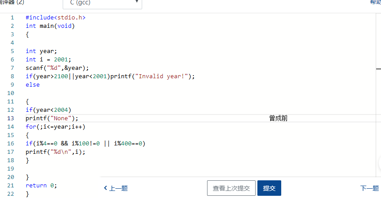Image resolution: width=381 pixels, height=198 pixels.
Task: Click the scrollbar marker on the right edge
Action: 378,69
